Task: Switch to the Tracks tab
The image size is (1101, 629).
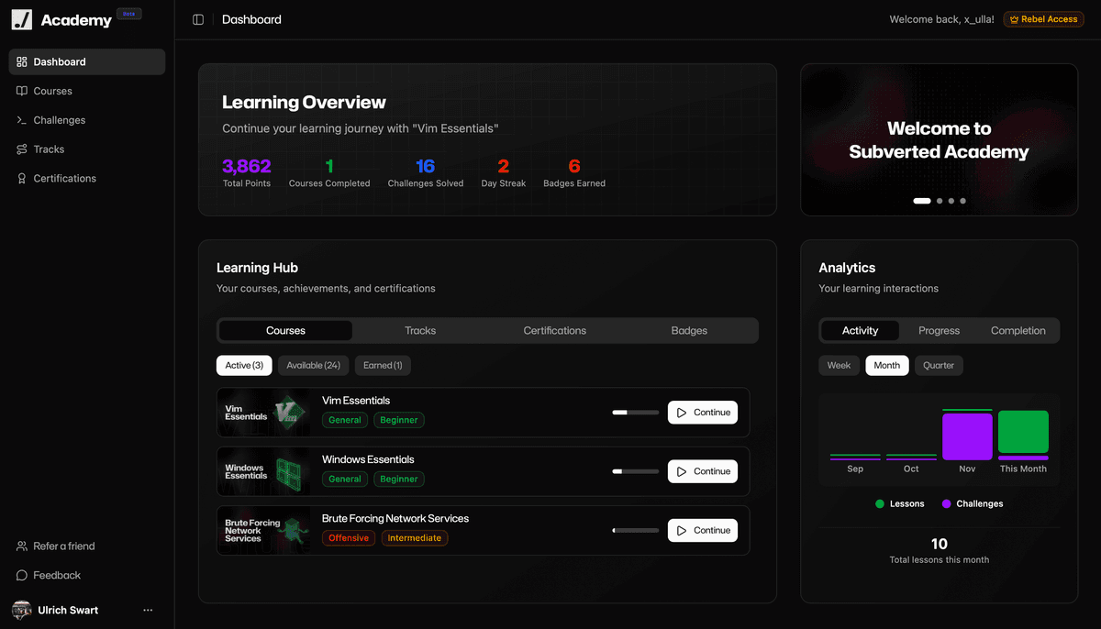Action: [420, 330]
